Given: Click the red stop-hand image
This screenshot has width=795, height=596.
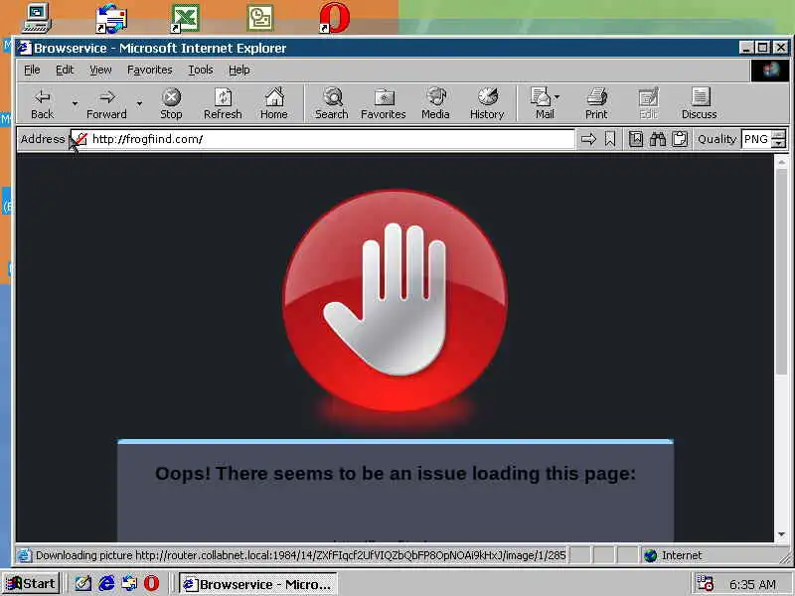Looking at the screenshot, I should 395,301.
